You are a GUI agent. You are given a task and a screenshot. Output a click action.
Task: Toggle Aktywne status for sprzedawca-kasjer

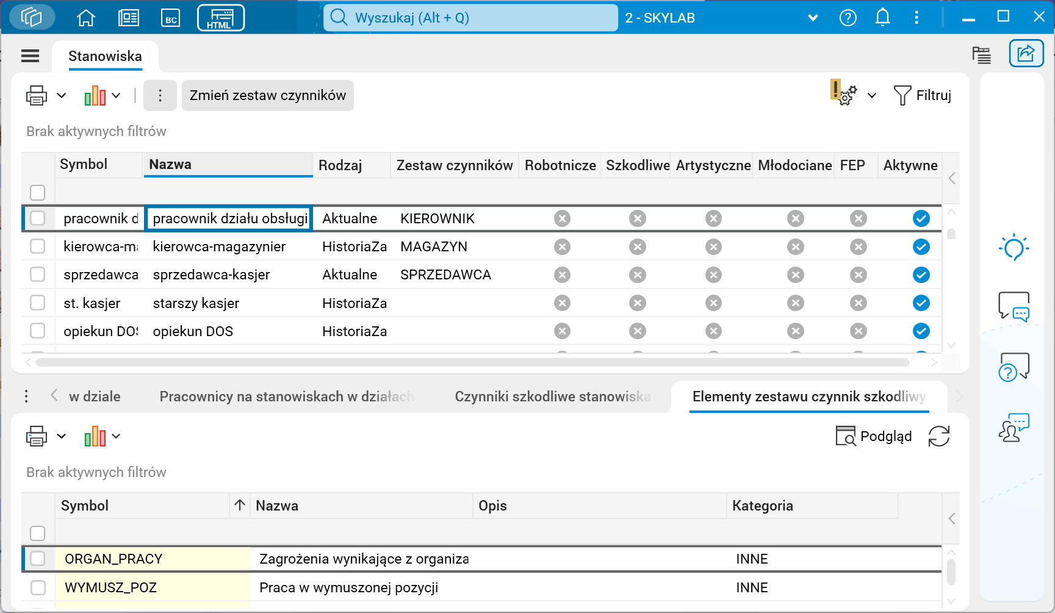pos(921,274)
